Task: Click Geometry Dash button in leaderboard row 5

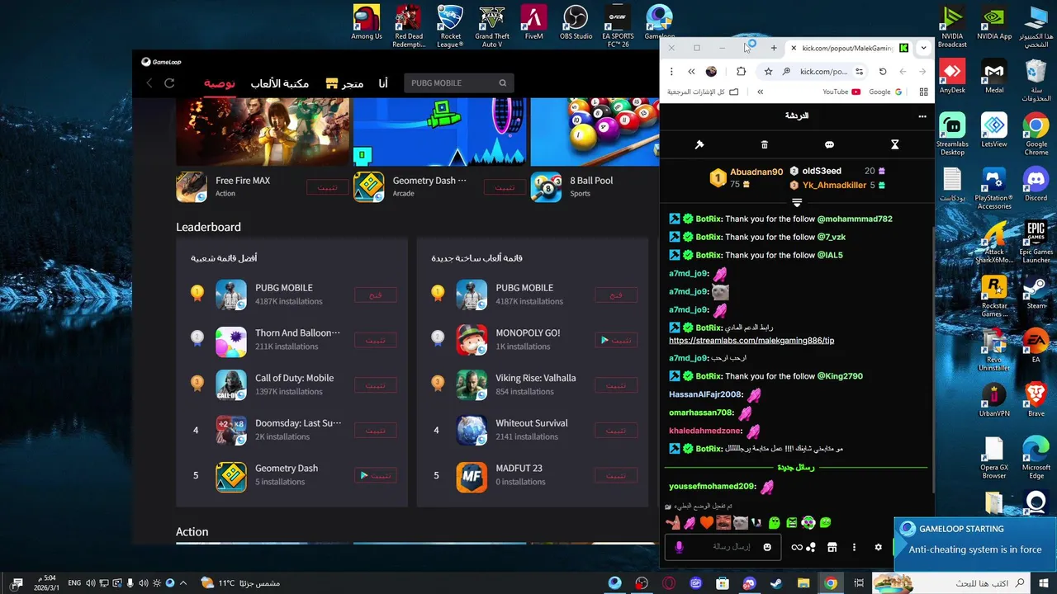Action: click(376, 475)
